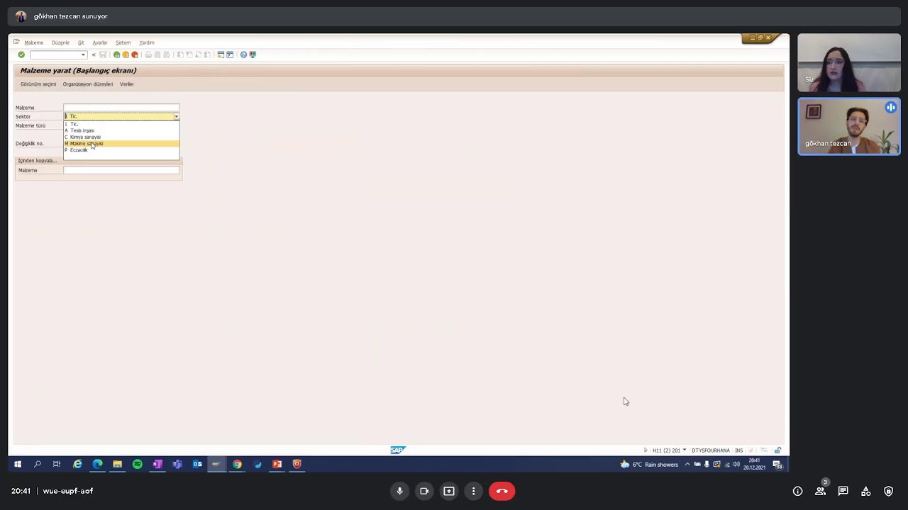The height and width of the screenshot is (510, 908).
Task: Click the Windows notification center icon
Action: point(777,465)
